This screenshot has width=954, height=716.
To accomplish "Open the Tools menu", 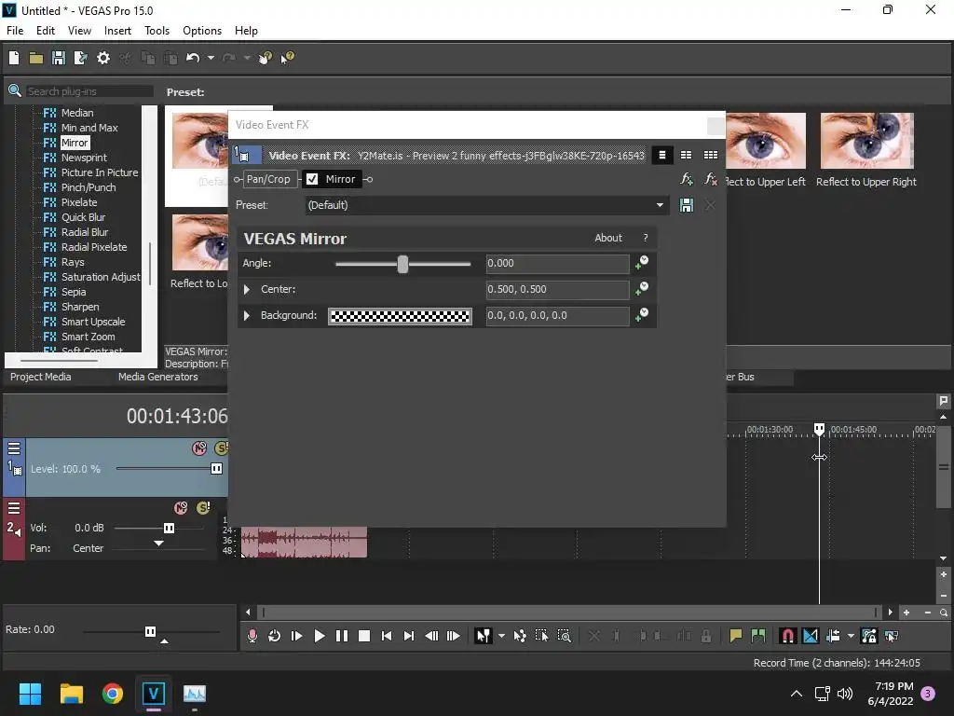I will click(157, 31).
